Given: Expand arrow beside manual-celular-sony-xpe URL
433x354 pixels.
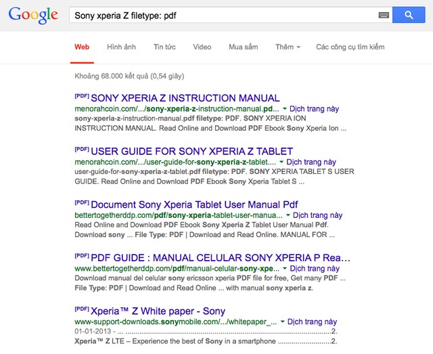Looking at the screenshot, I should (x=285, y=269).
